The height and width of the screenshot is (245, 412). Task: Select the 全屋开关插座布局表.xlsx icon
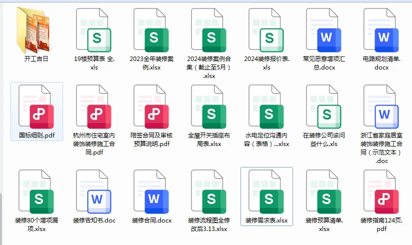click(208, 106)
